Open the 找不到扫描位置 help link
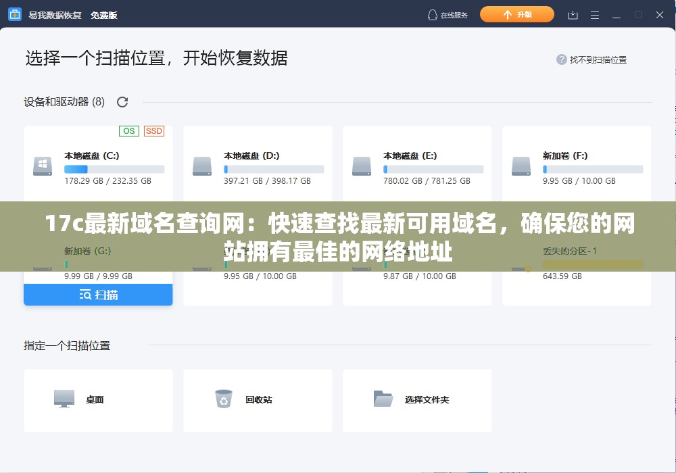The image size is (676, 473). click(x=600, y=59)
